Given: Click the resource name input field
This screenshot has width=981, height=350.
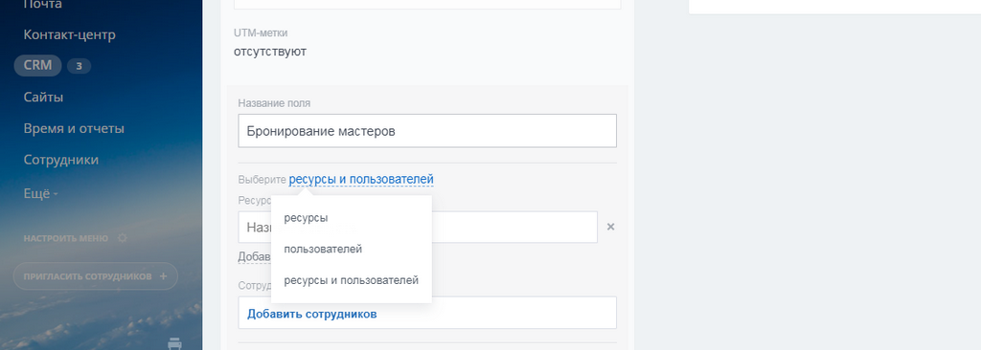Looking at the screenshot, I should [418, 227].
